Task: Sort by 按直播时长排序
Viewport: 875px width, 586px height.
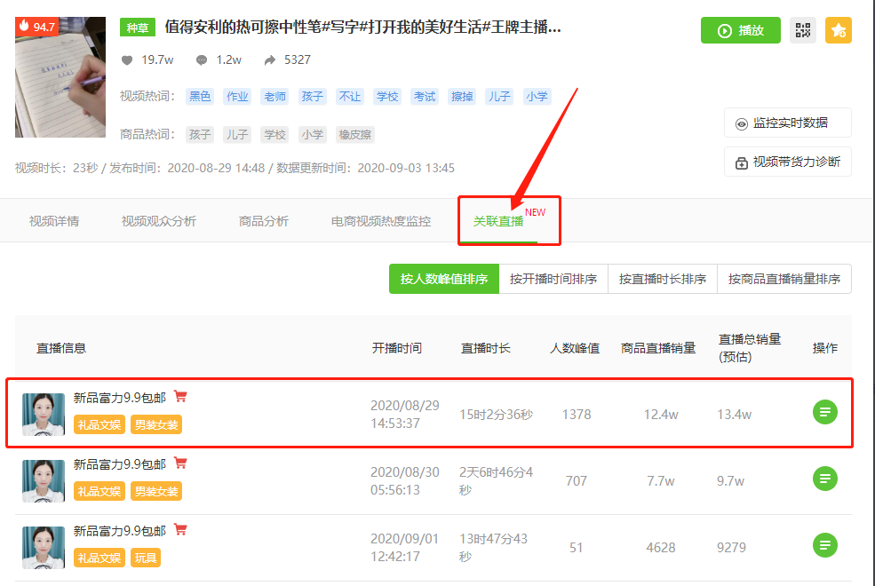Action: tap(663, 279)
